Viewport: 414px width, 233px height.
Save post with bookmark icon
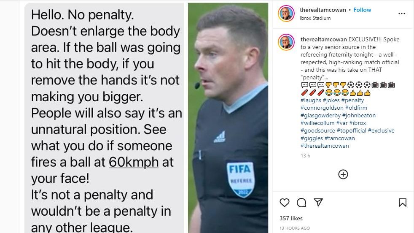point(402,203)
